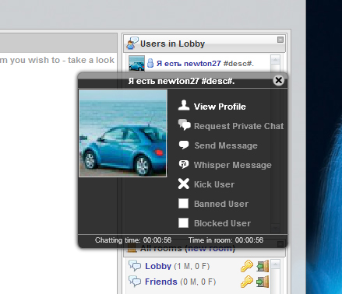
Task: Click the blue car avatar in popup
Action: click(x=123, y=133)
